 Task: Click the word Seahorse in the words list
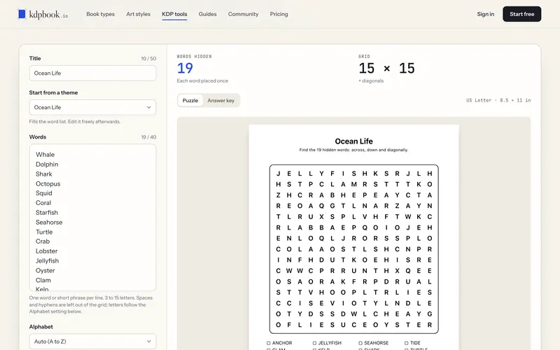49,222
